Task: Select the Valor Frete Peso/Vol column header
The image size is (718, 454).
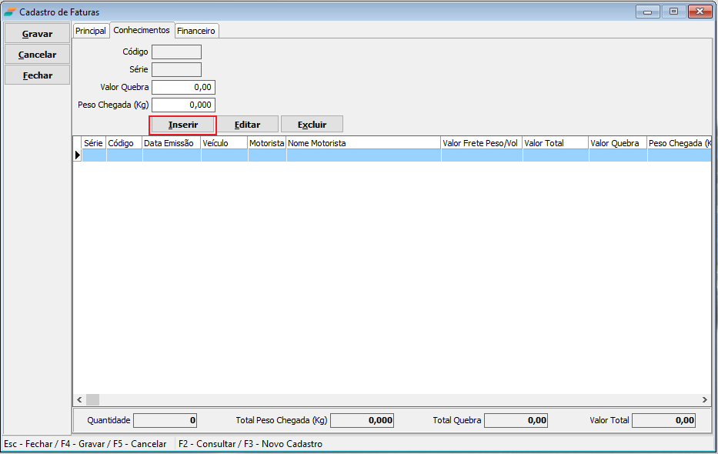Action: coord(481,143)
